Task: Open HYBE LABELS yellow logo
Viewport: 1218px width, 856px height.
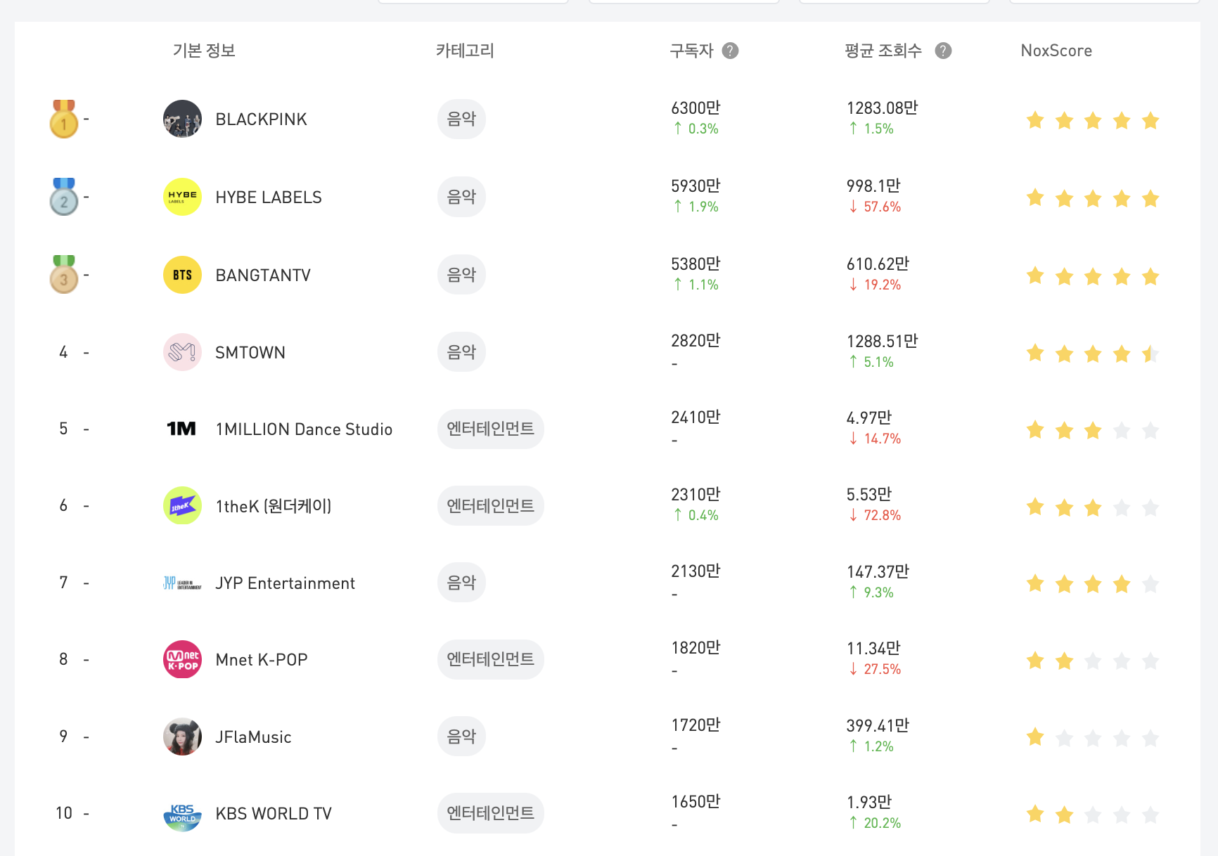Action: click(x=182, y=197)
